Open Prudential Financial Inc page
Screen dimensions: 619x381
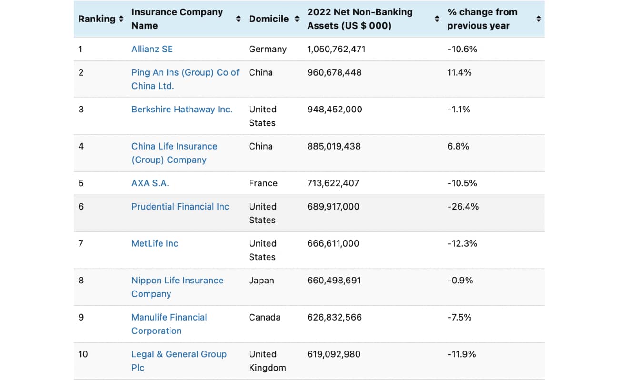(x=180, y=206)
